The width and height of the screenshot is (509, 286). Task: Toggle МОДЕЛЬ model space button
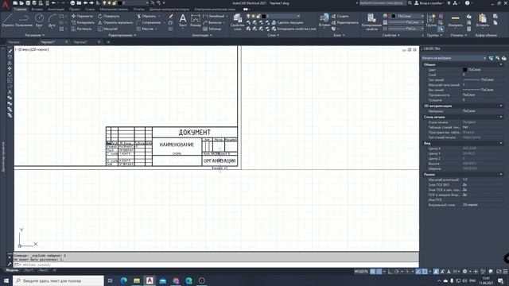(361, 271)
